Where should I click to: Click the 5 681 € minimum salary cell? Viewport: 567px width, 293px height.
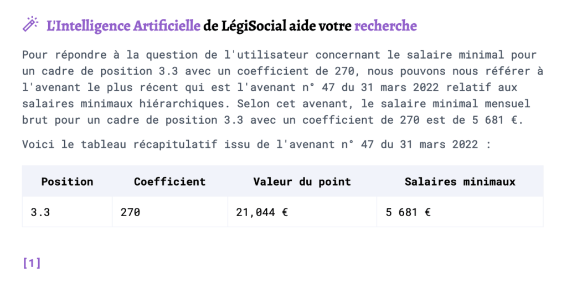click(x=460, y=212)
